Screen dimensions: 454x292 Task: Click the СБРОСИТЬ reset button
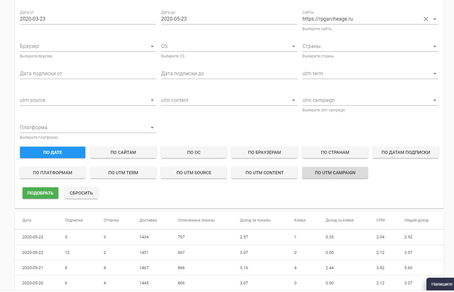(x=81, y=193)
